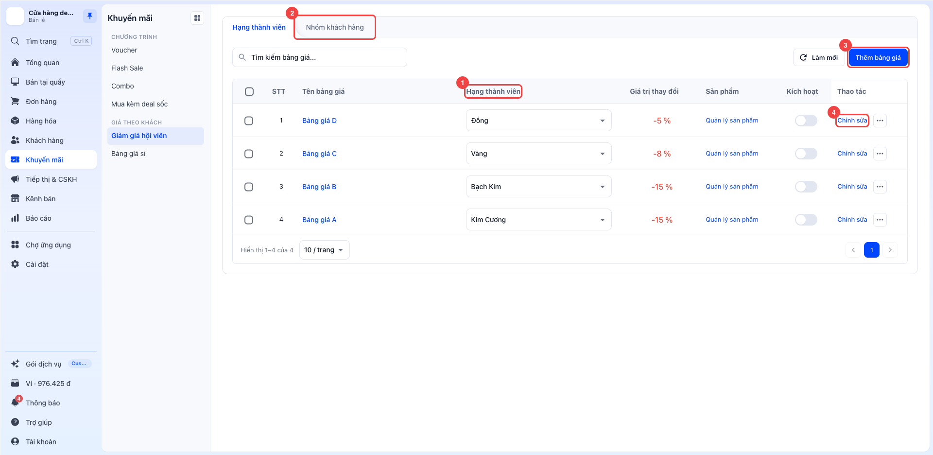Focus the Tìm kiếm bảng giá search field
This screenshot has height=455, width=933.
[x=320, y=57]
